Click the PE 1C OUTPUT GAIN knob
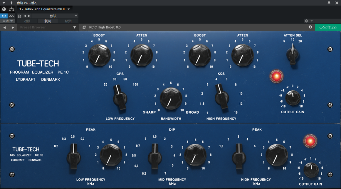Image resolution: width=341 pixels, height=189 pixels. 293,98
